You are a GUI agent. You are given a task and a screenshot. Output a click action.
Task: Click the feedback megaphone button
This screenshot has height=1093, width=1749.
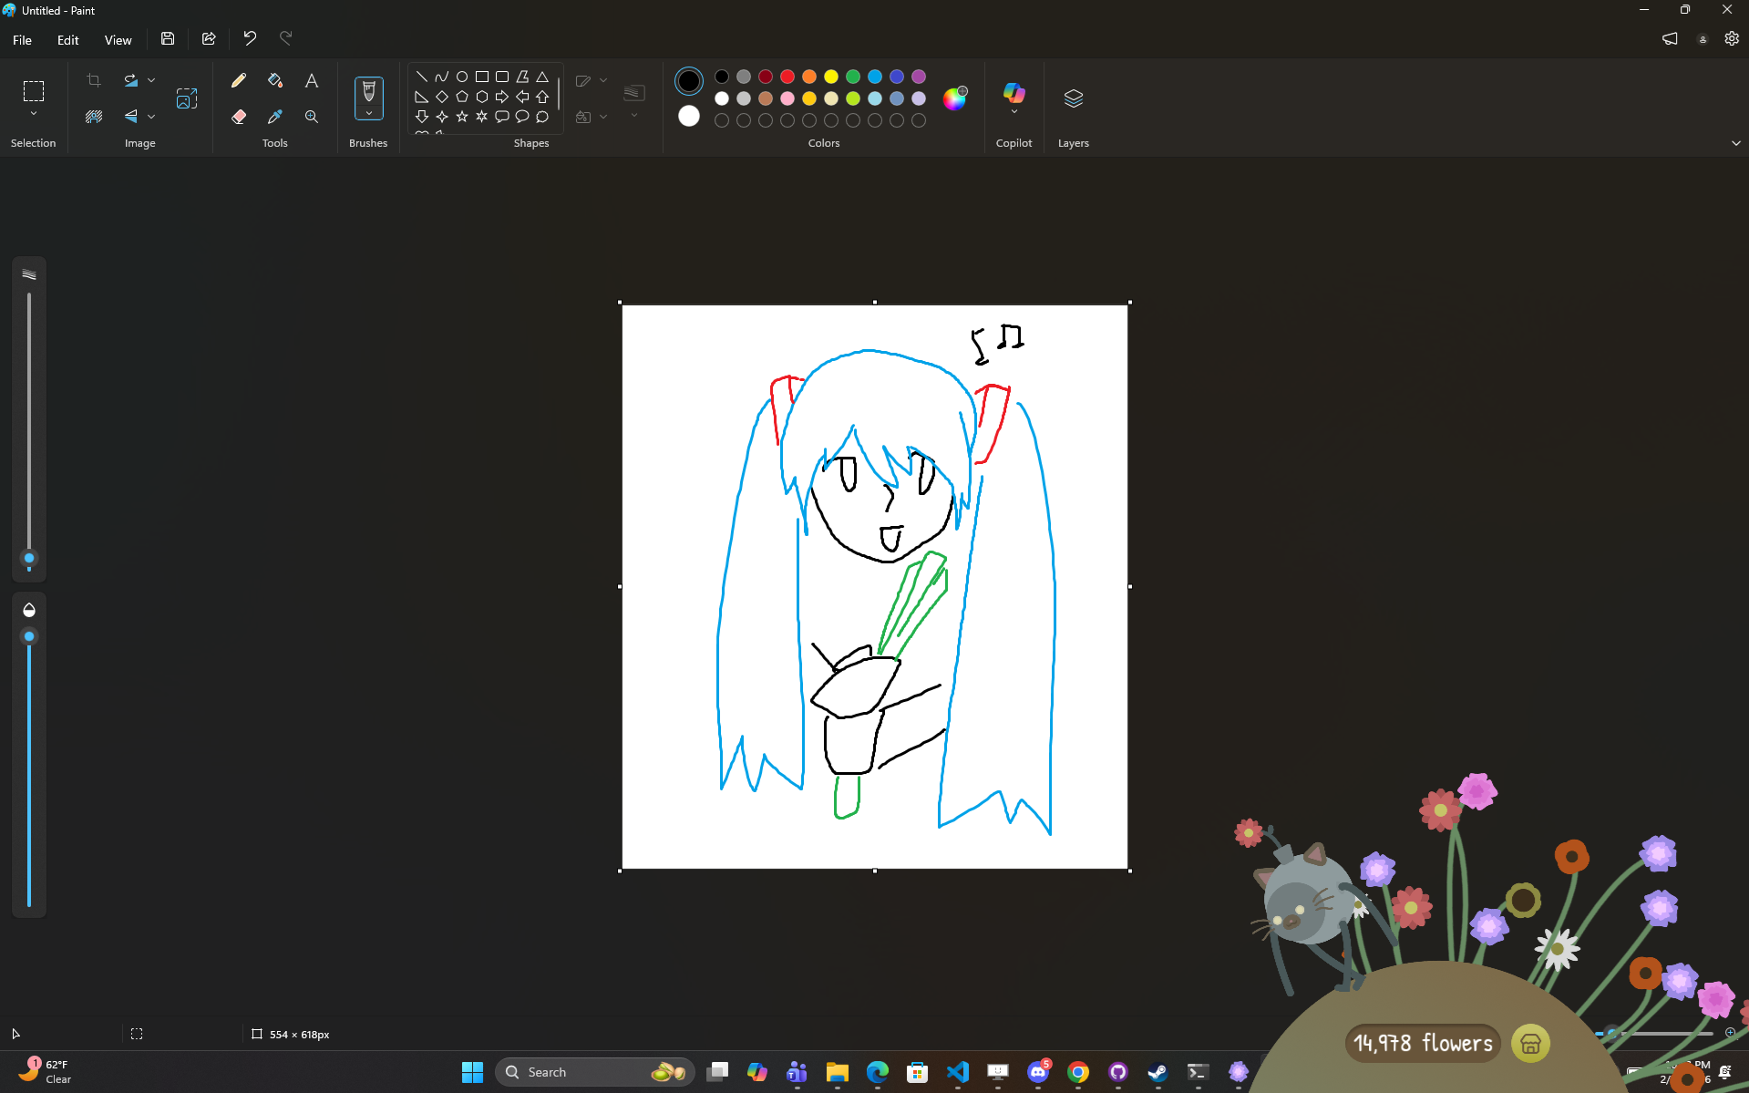click(x=1670, y=38)
